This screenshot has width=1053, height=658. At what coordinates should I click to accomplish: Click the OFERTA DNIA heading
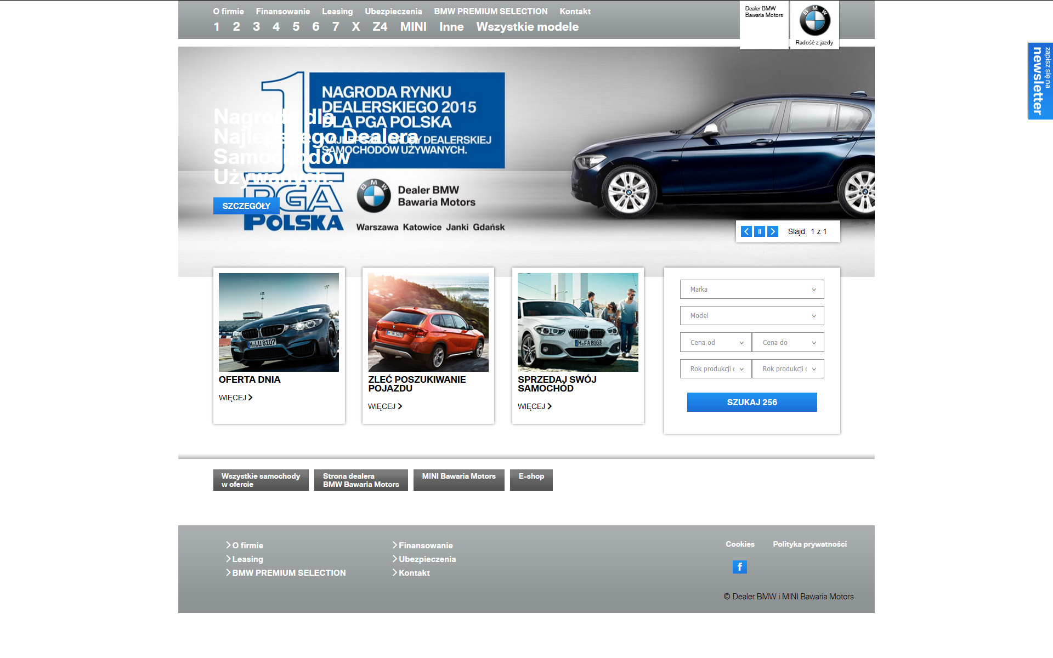[250, 379]
